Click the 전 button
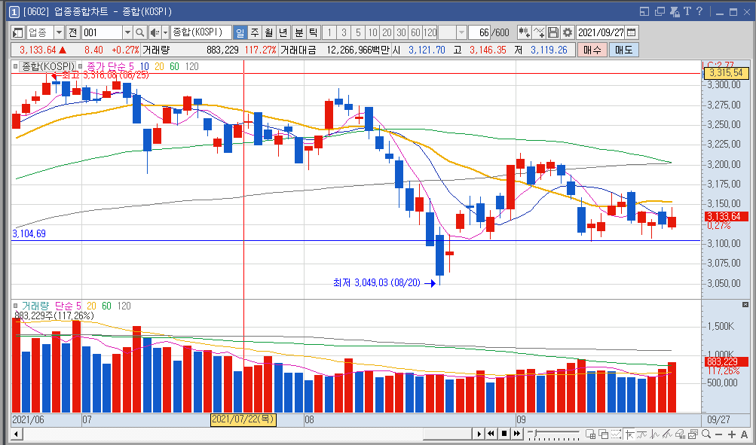Screen dimensions: 756x445 tap(73, 32)
